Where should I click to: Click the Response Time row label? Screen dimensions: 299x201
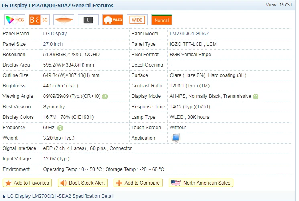pyautogui.click(x=148, y=107)
